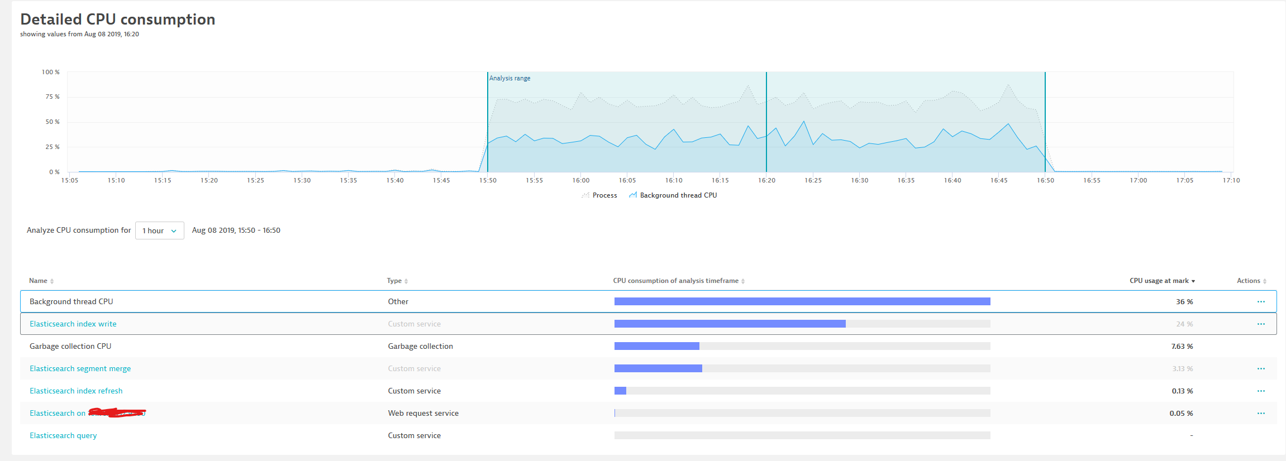Click Background thread CPU consumption bar
Image resolution: width=1286 pixels, height=461 pixels.
(802, 301)
